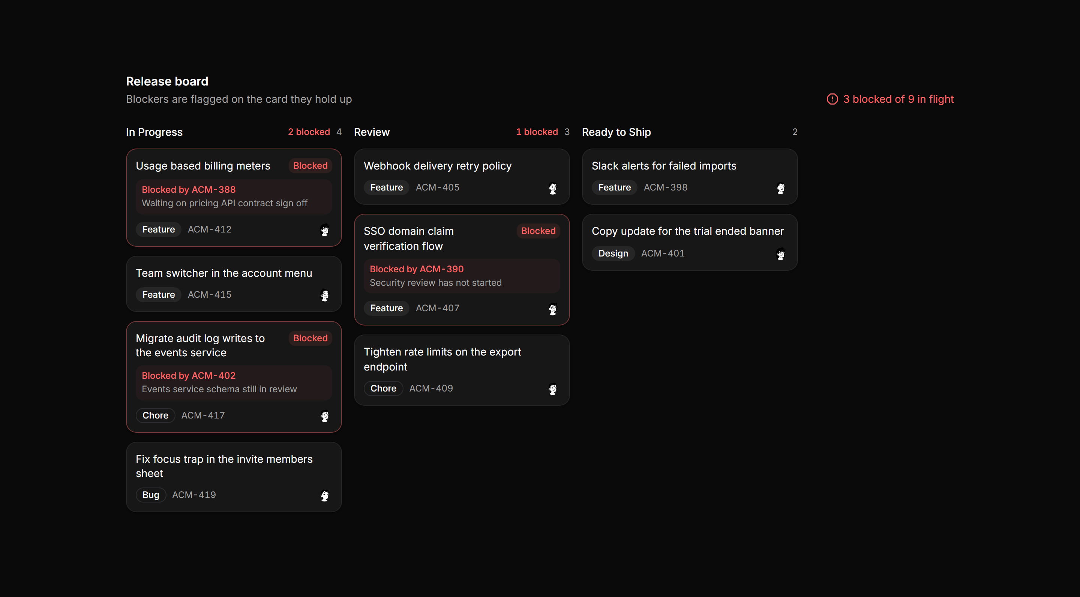Click the Chore tag on ACM-417
Screen dimensions: 1080x597
tap(155, 415)
